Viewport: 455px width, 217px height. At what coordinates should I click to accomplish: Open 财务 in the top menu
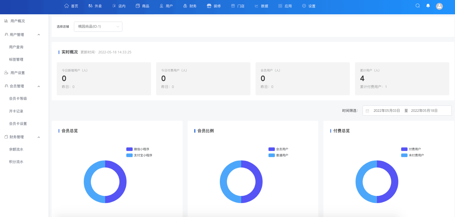tap(190, 6)
